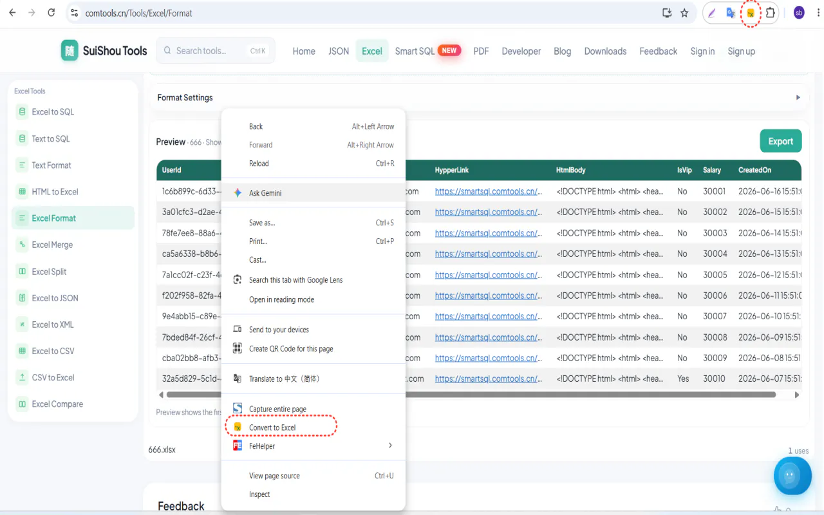Open the JSON nav tab

339,51
